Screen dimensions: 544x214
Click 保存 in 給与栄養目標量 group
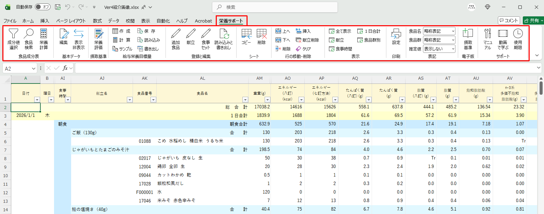click(x=147, y=31)
